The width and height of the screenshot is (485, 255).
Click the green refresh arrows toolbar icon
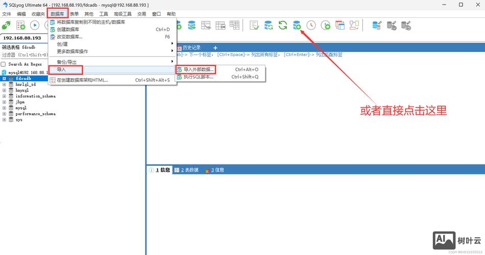(282, 25)
